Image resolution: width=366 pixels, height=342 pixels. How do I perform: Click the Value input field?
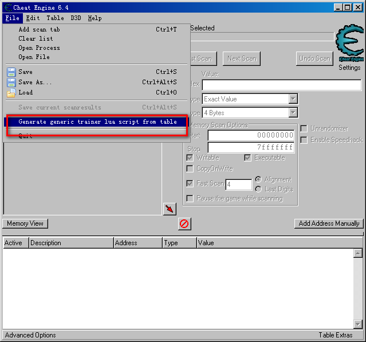coord(281,85)
